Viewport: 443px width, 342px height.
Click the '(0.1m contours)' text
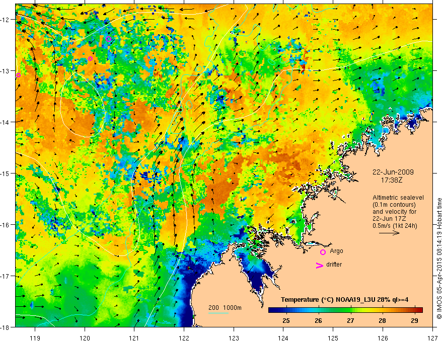point(394,205)
